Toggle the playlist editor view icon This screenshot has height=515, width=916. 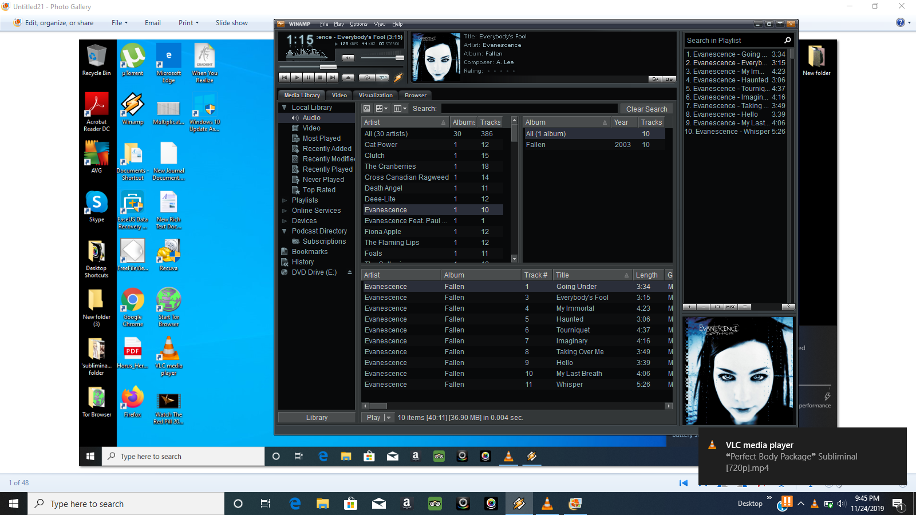669,79
